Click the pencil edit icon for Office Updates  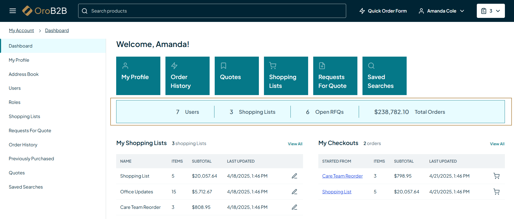294,192
